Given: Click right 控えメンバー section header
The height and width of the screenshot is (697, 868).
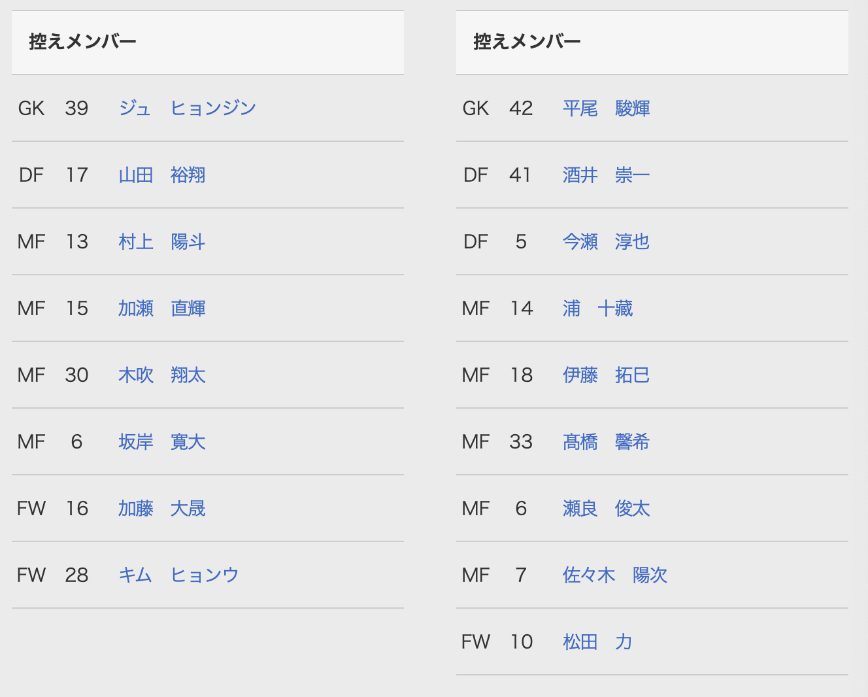Looking at the screenshot, I should (527, 42).
